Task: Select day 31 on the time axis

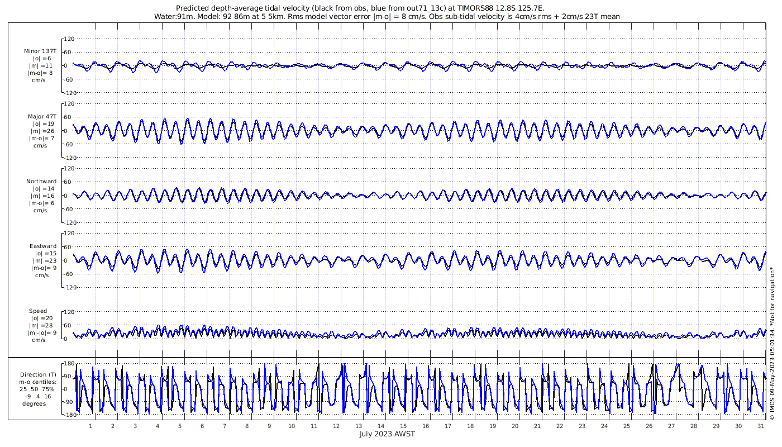Action: coord(761,426)
